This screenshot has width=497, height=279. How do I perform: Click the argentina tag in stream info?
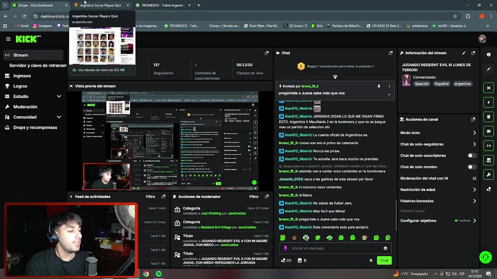click(462, 84)
